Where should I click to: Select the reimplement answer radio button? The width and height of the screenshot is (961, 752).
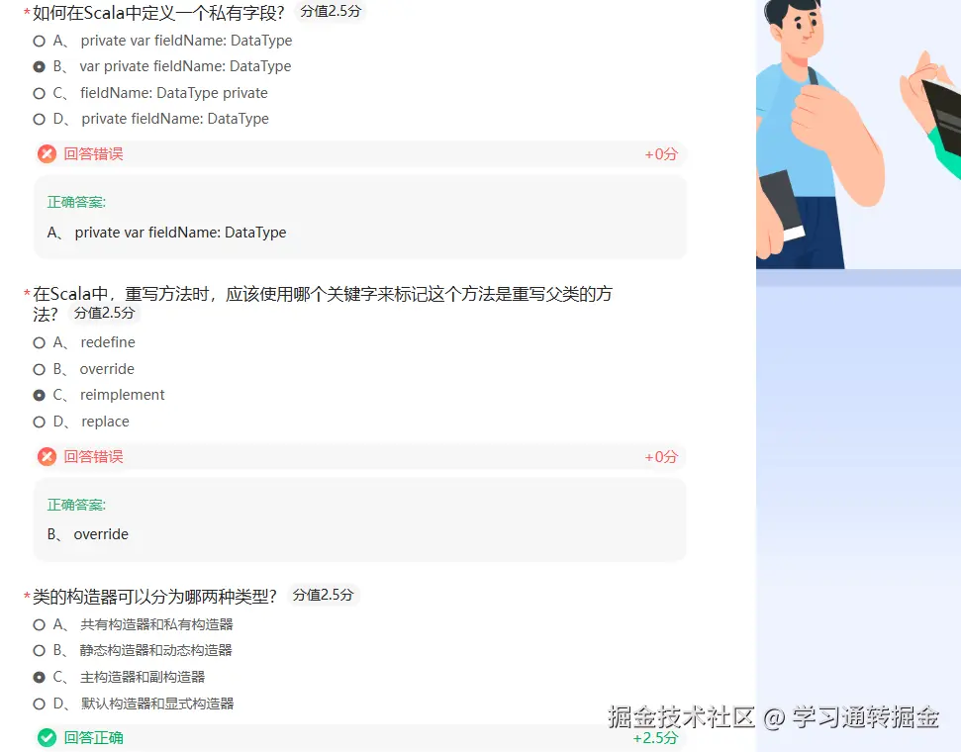(40, 396)
